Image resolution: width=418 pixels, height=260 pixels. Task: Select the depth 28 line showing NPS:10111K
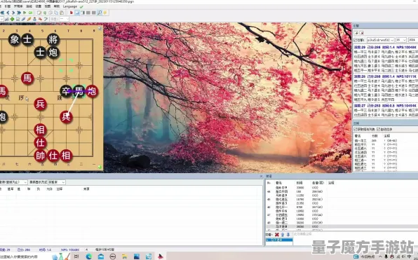click(386, 76)
